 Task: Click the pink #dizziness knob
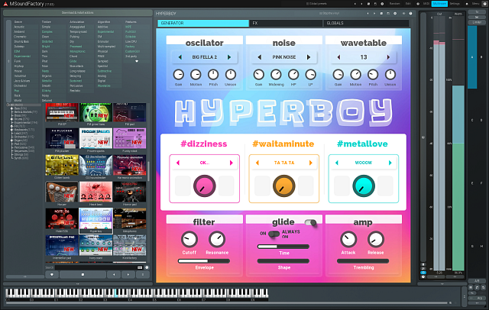click(x=203, y=184)
